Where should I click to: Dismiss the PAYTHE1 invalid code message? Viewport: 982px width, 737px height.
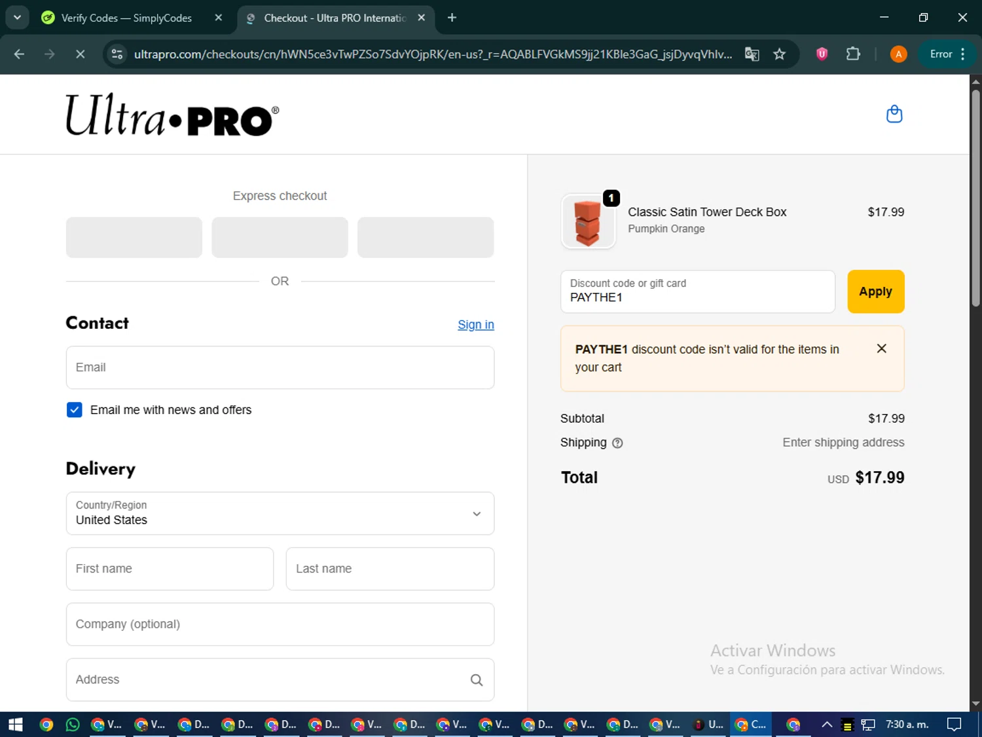(x=881, y=349)
